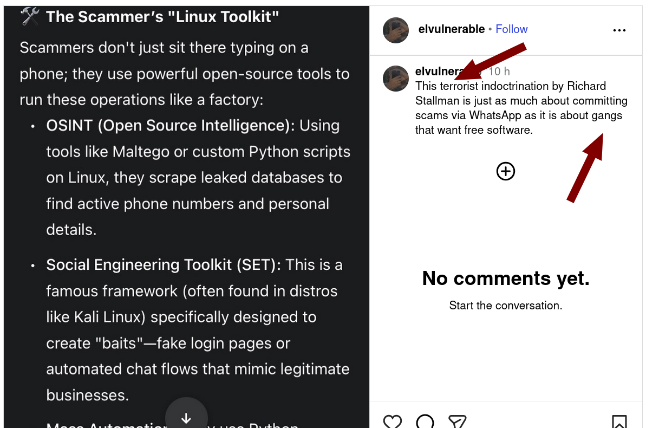Click the Start the conversation prompt
659x428 pixels.
click(505, 305)
